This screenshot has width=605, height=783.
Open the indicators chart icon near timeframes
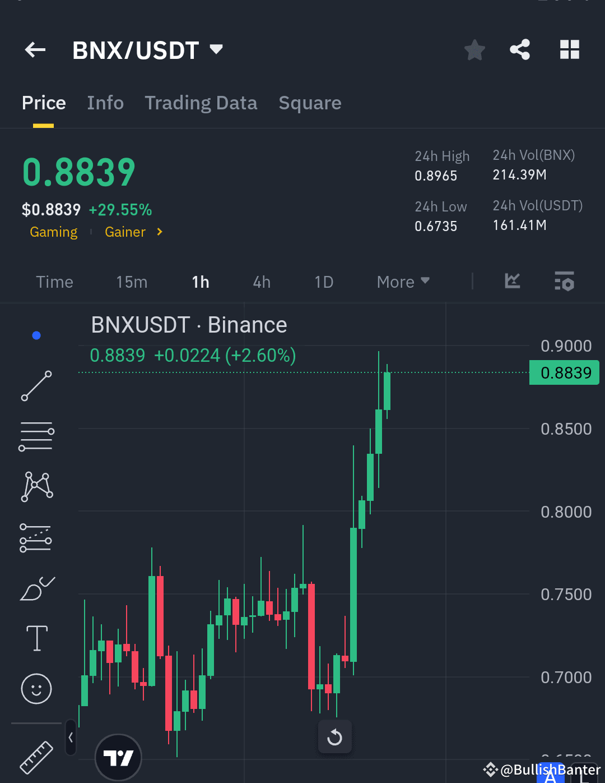(x=511, y=282)
